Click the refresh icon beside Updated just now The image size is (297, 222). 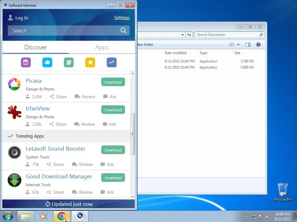pos(48,204)
